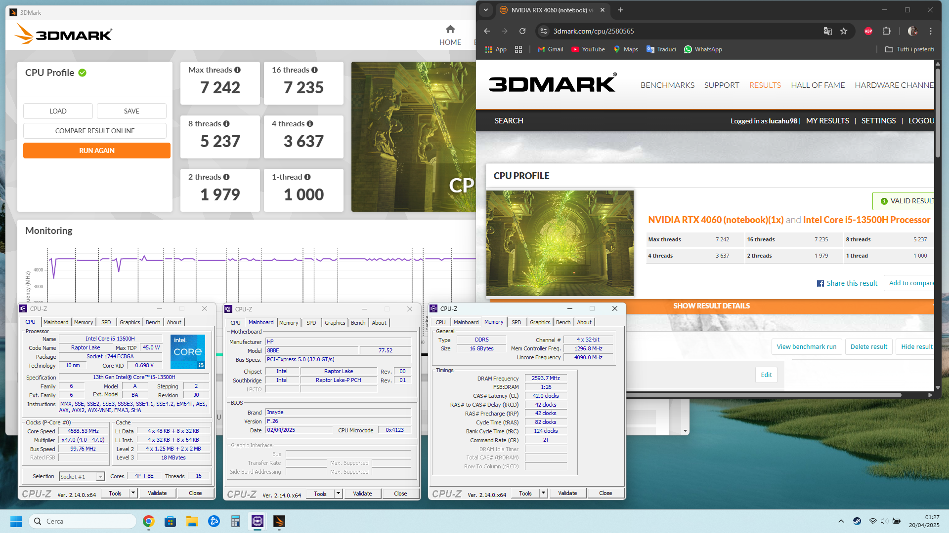
Task: Click the benchmark result thumbnail image
Action: [560, 243]
